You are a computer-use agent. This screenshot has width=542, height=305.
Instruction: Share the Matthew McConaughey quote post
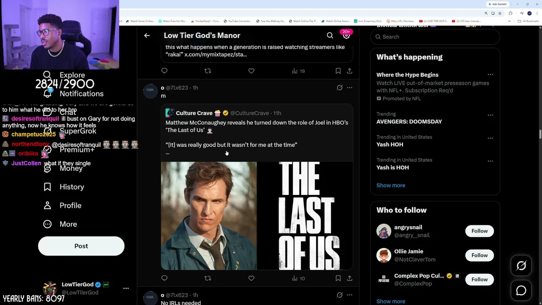[349, 278]
